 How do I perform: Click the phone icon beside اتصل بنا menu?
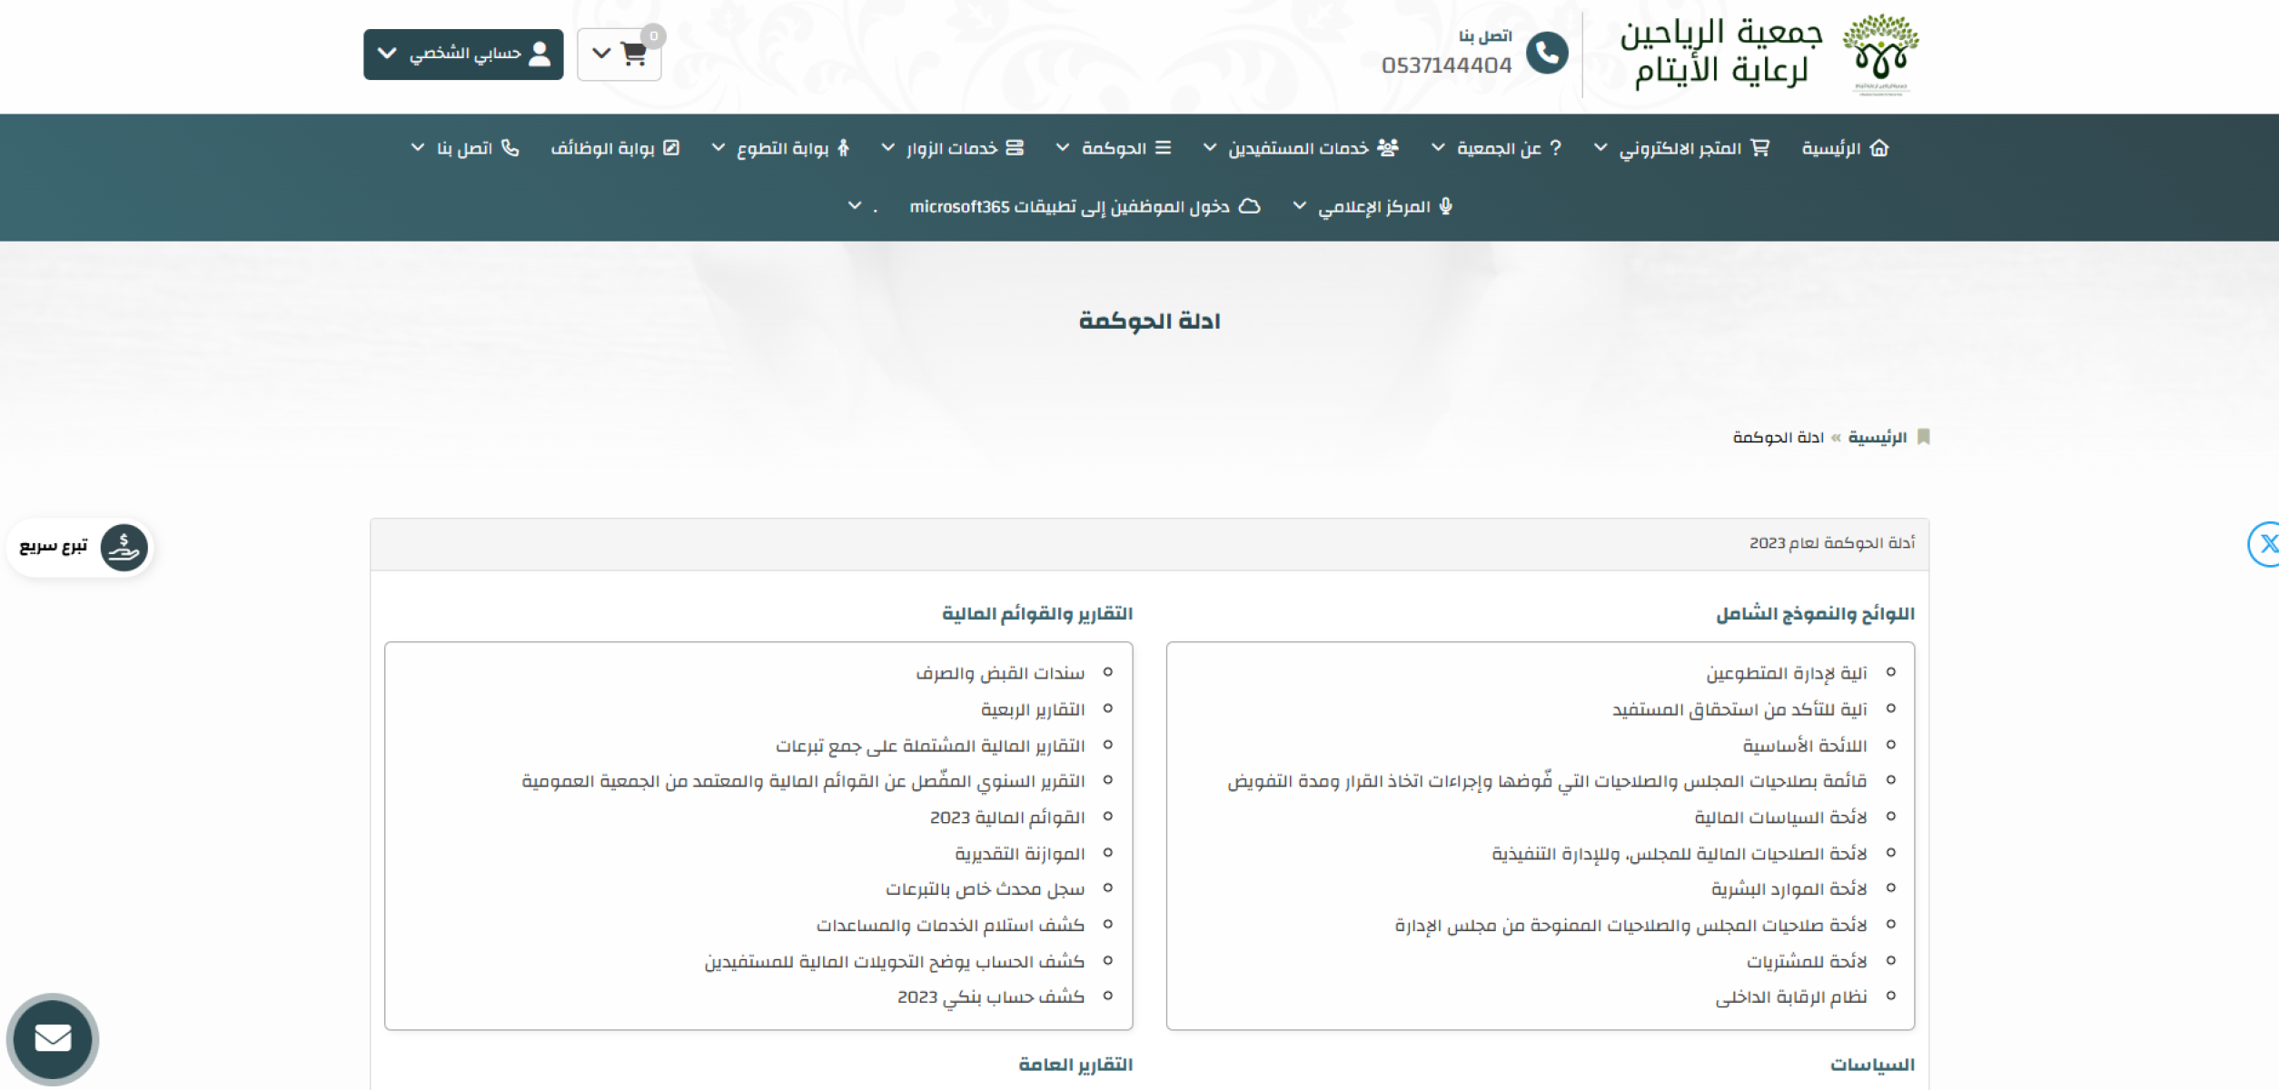(510, 148)
